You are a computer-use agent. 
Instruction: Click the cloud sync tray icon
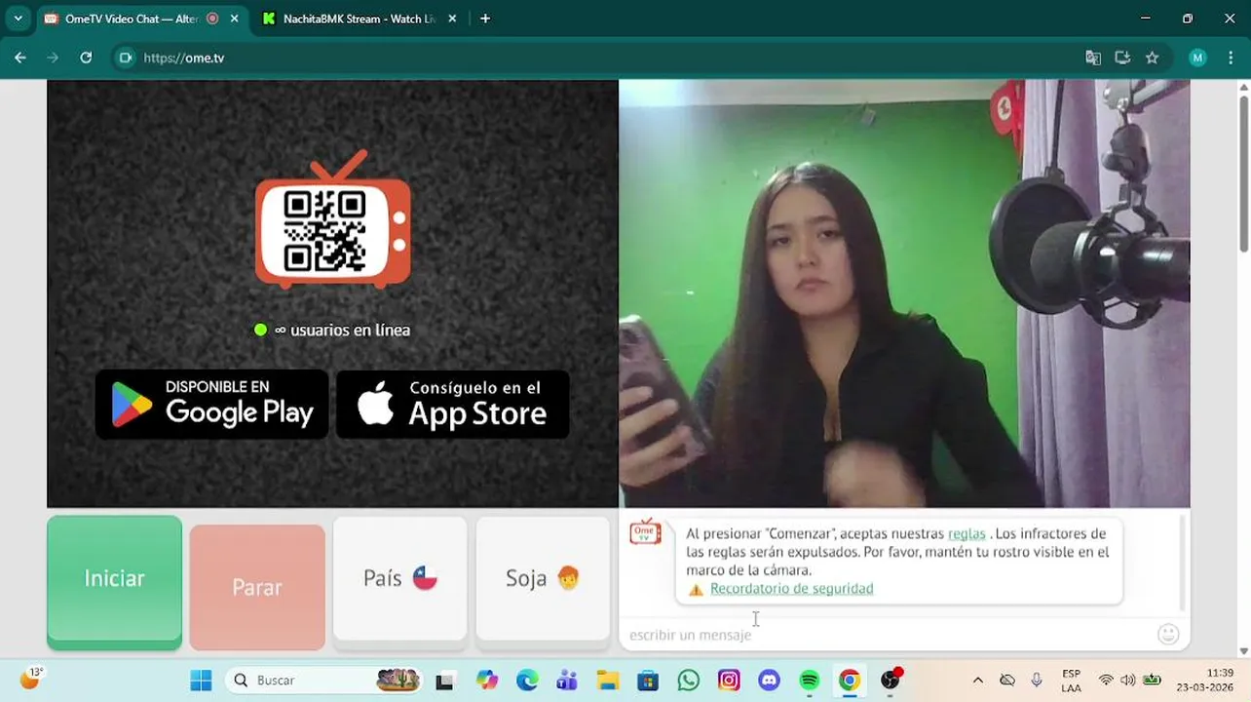click(x=1007, y=680)
